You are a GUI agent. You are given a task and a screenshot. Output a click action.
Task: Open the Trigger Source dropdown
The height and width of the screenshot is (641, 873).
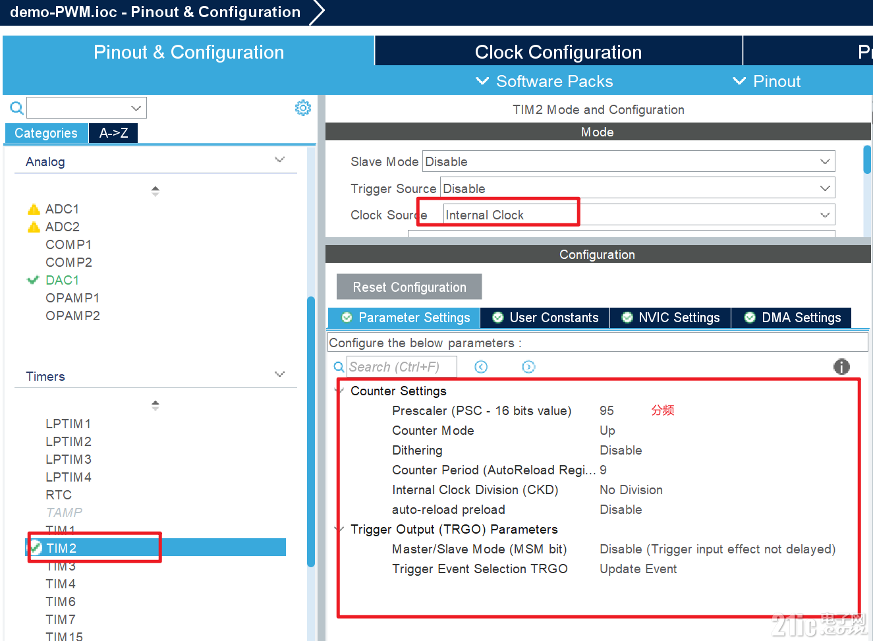coord(825,188)
